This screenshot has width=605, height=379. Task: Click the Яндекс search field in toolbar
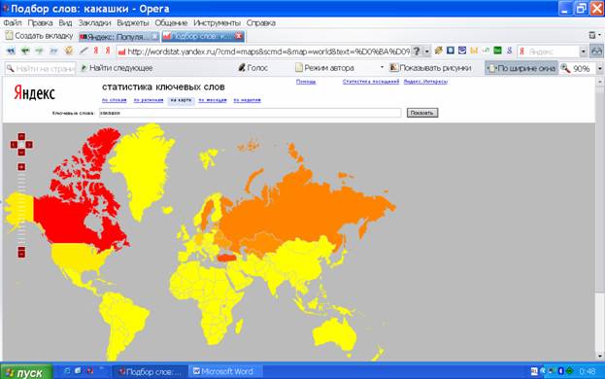[x=549, y=52]
